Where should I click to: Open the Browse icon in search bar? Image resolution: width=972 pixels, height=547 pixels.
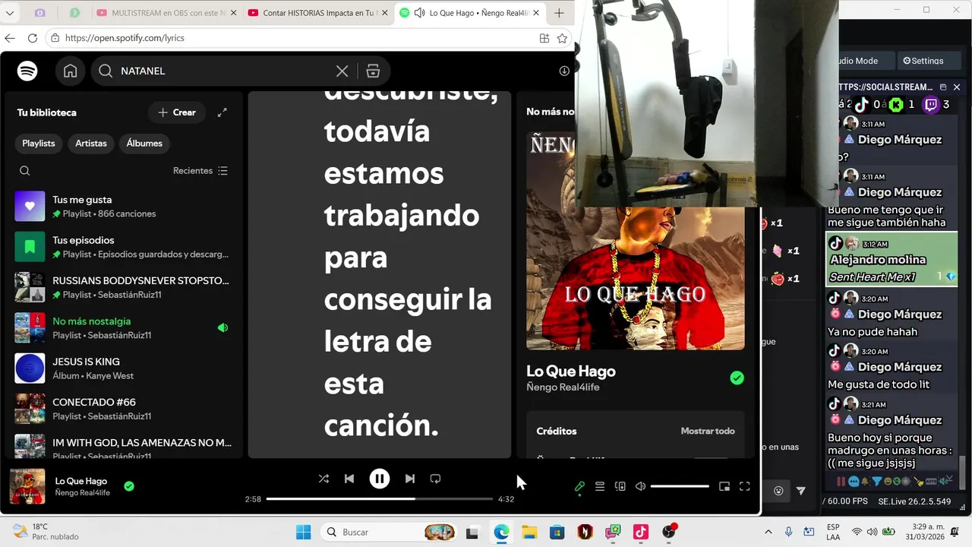point(373,71)
